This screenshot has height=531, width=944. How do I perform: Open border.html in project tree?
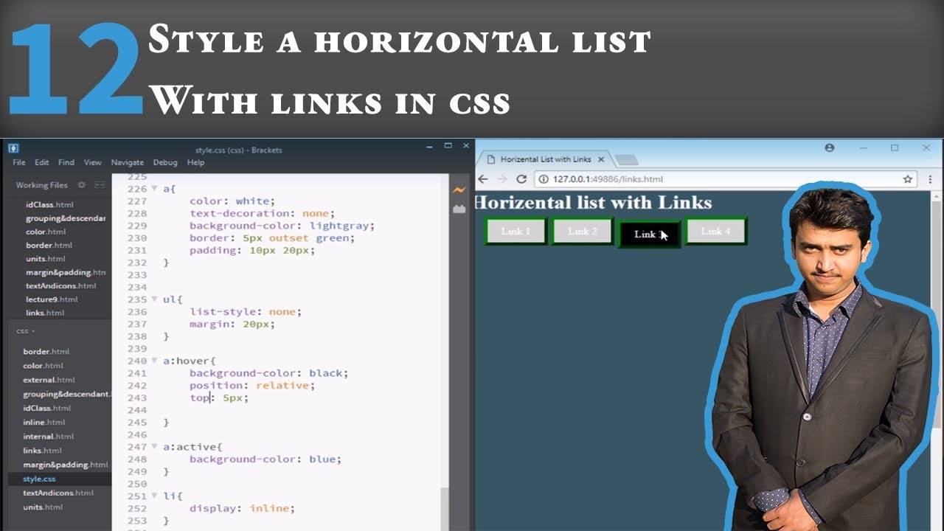point(46,352)
